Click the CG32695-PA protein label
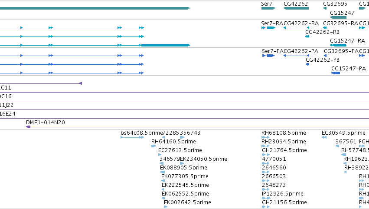This screenshot has width=369, height=209. pos(341,51)
